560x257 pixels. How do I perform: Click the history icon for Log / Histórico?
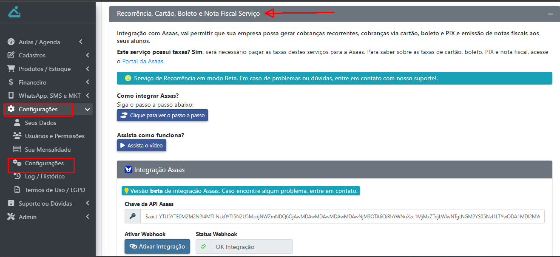tap(17, 176)
